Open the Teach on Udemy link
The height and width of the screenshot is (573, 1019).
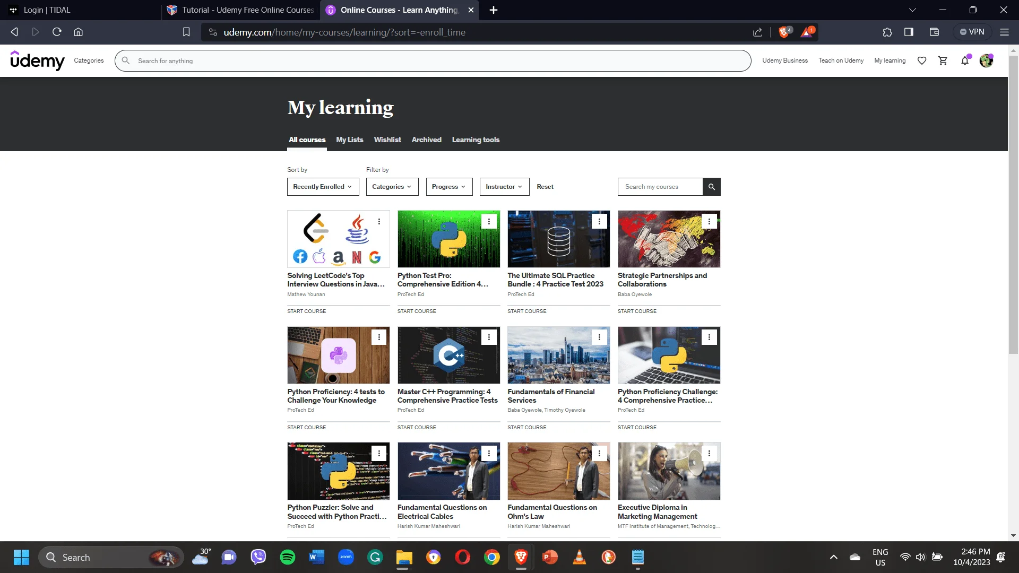pos(841,60)
